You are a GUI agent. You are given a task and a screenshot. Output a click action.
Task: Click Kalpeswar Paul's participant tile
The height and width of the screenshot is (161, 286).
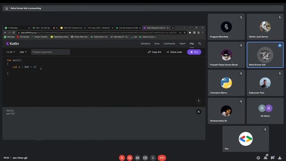pos(265,83)
